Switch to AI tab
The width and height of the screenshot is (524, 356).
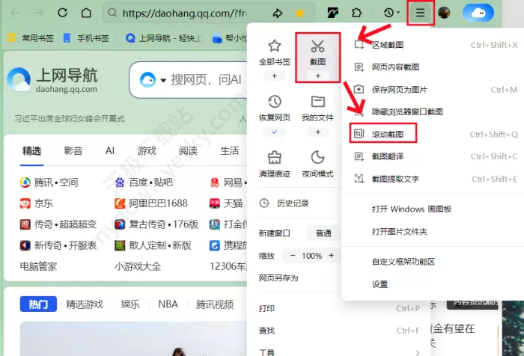click(x=110, y=151)
